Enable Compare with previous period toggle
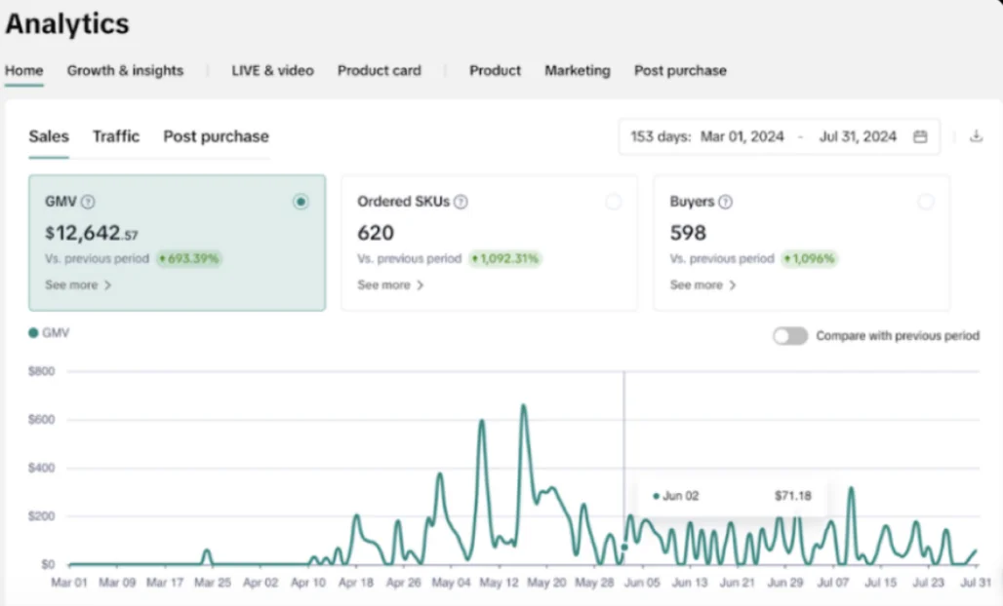 (790, 336)
